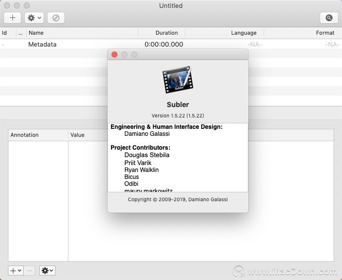Click Damiano Galassi in credits list
The image size is (342, 280).
147,134
